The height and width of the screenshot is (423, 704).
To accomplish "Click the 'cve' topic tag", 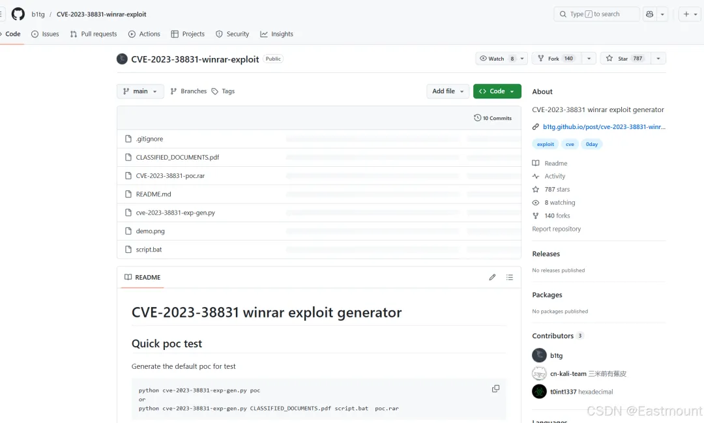I will point(570,144).
